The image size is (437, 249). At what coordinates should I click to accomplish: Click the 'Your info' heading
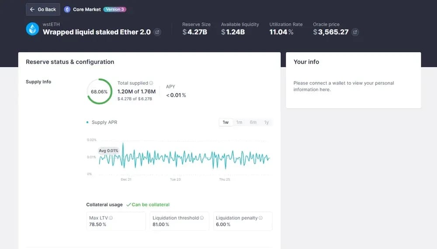click(x=306, y=62)
